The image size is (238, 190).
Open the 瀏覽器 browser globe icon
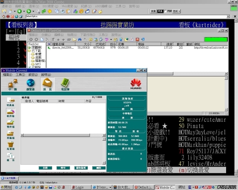pyautogui.click(x=30, y=85)
